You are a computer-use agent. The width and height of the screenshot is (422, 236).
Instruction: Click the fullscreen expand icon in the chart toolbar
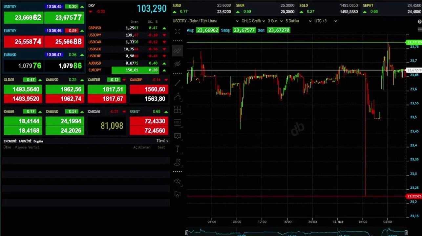178,31
